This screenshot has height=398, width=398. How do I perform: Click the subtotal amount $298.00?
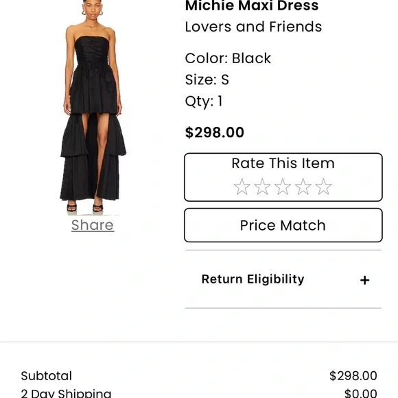click(x=353, y=376)
